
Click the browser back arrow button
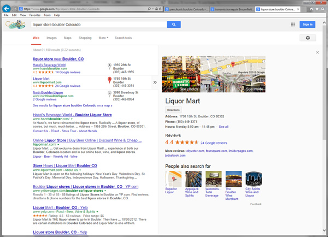tap(6, 9)
